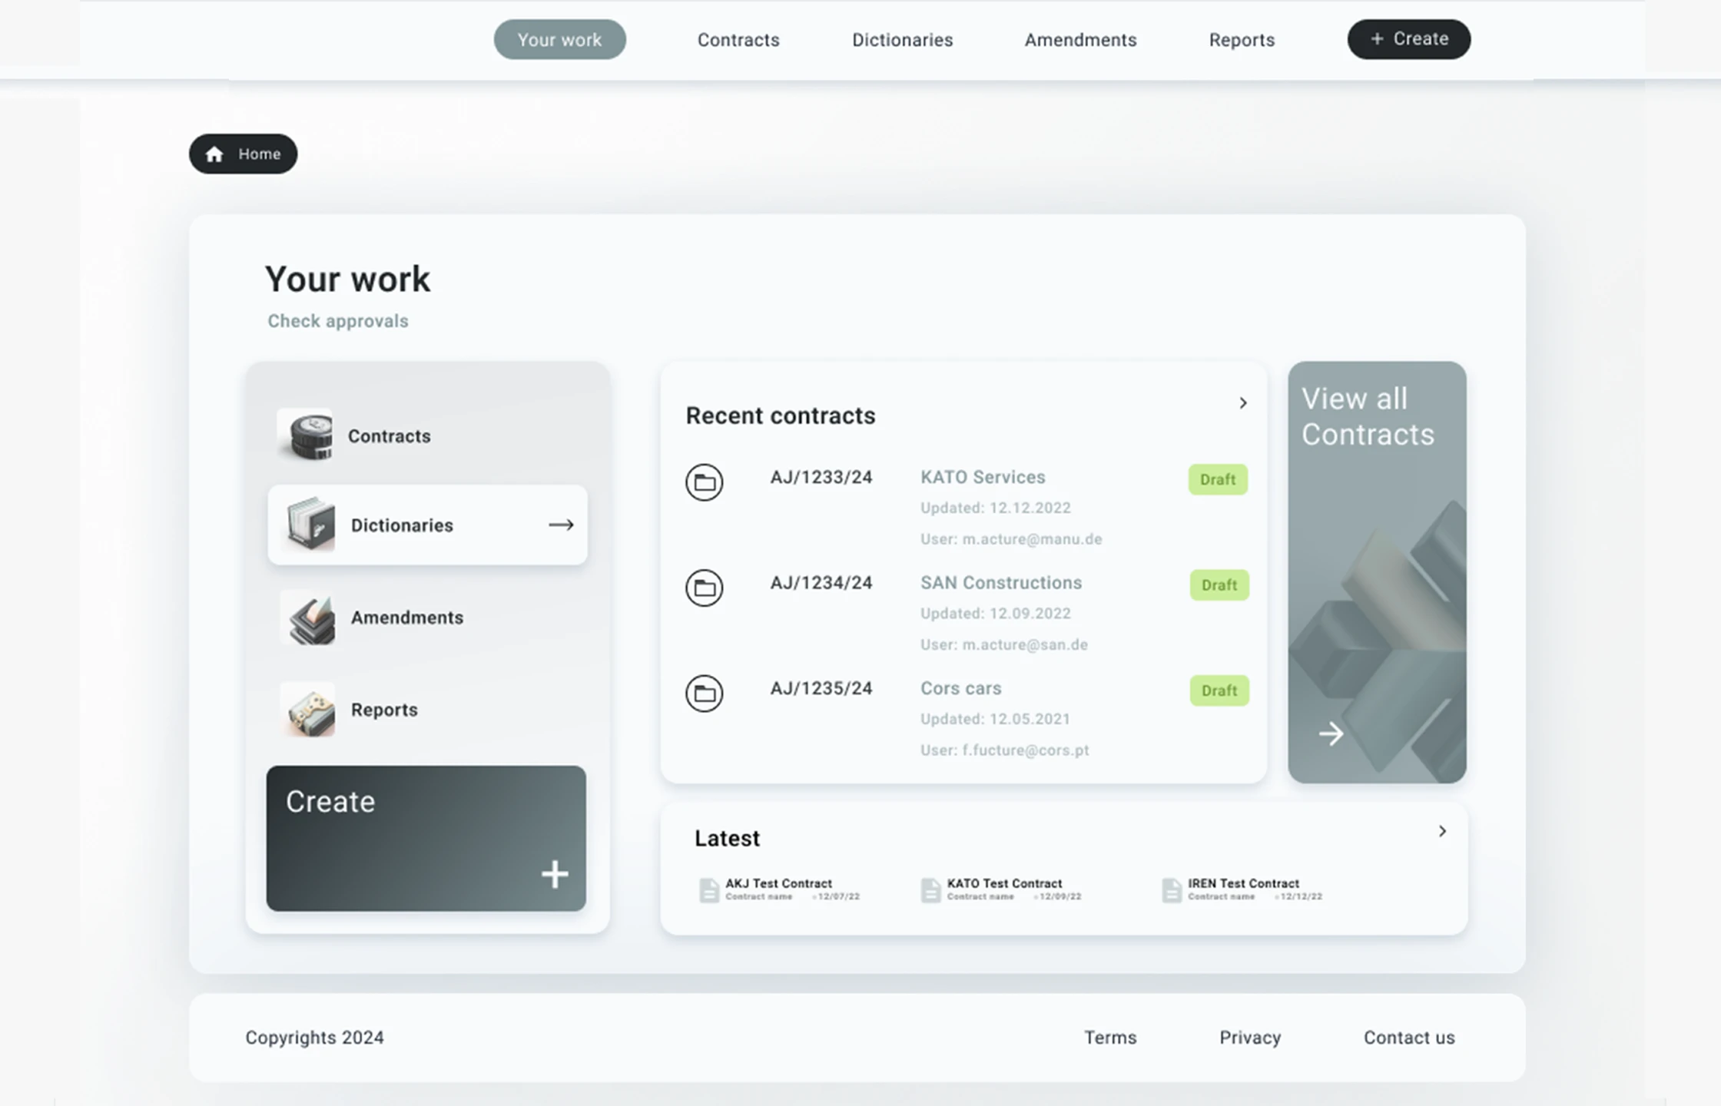Open folder icon for contract AJ/1233/24
Image resolution: width=1721 pixels, height=1106 pixels.
click(x=704, y=482)
